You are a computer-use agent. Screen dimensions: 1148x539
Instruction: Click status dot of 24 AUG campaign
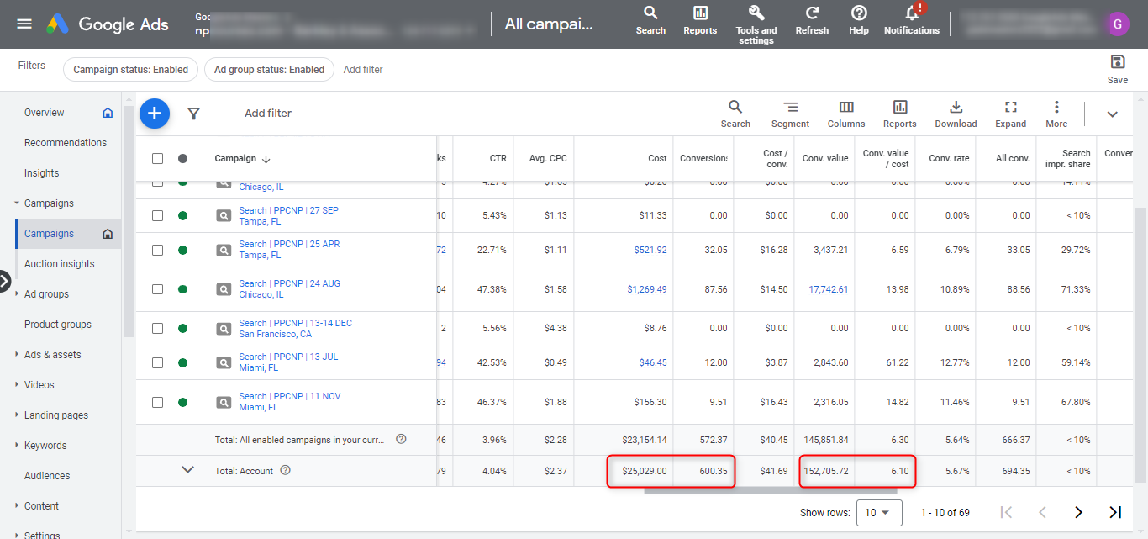click(182, 289)
